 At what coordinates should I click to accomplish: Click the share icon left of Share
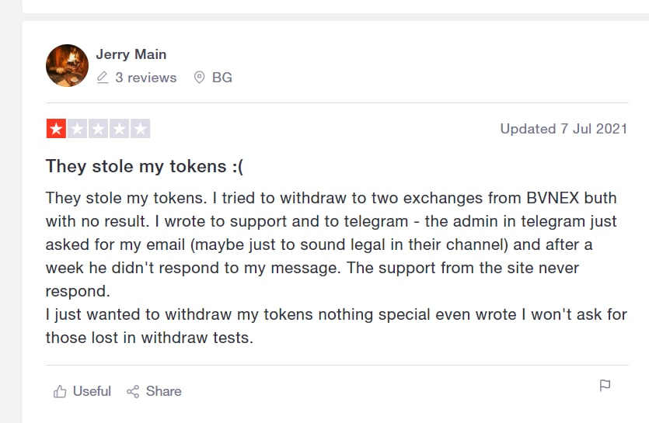(133, 392)
